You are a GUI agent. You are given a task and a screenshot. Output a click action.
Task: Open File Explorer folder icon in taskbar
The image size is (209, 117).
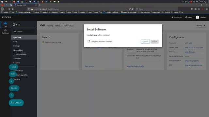55,2
